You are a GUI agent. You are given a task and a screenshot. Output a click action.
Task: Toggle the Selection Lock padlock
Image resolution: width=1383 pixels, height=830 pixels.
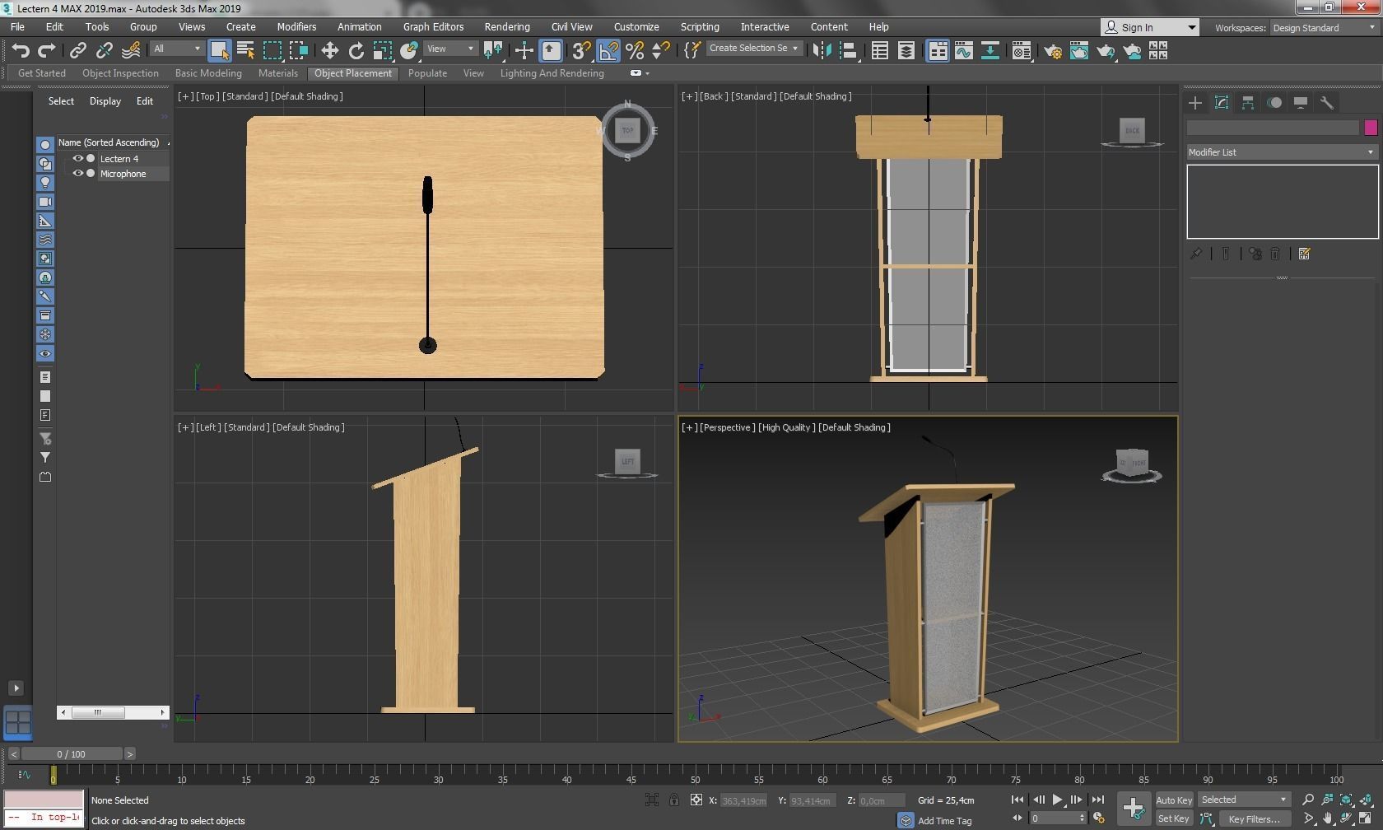click(674, 800)
